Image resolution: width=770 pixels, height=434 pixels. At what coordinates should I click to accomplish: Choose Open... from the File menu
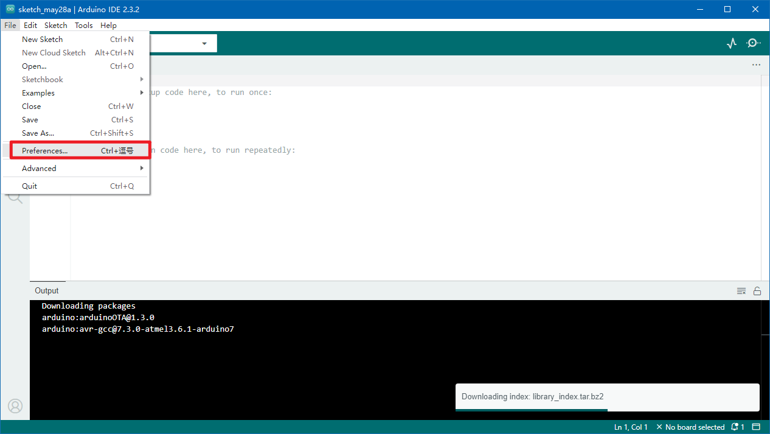pyautogui.click(x=76, y=66)
